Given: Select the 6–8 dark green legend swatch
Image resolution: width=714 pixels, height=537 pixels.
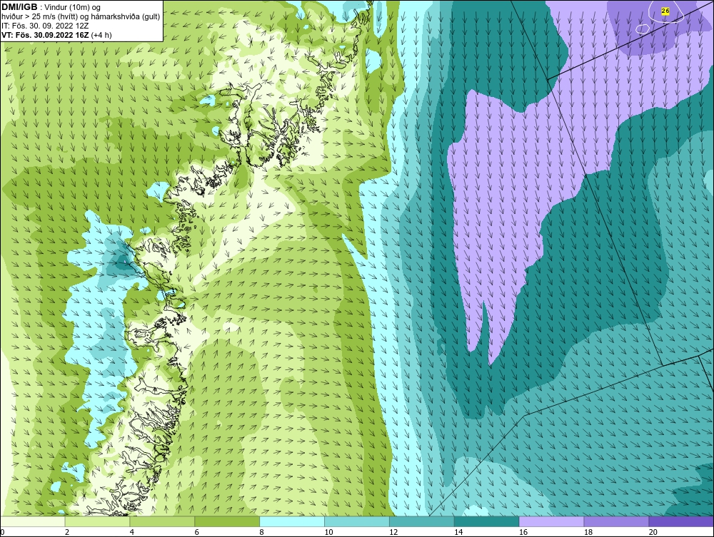Looking at the screenshot, I should [x=227, y=521].
